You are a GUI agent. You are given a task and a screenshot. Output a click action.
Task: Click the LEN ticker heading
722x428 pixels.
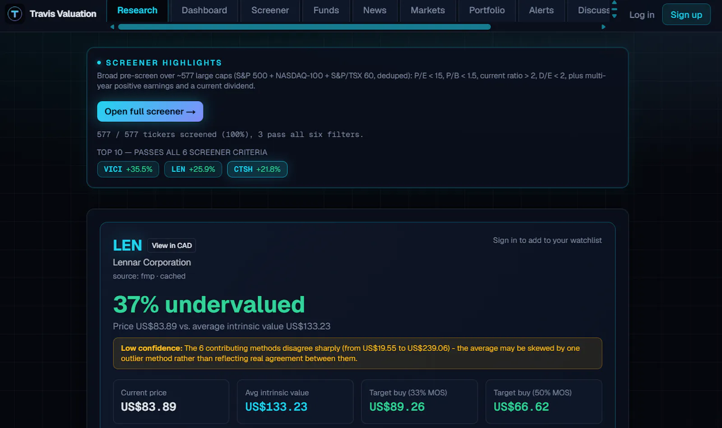point(127,245)
